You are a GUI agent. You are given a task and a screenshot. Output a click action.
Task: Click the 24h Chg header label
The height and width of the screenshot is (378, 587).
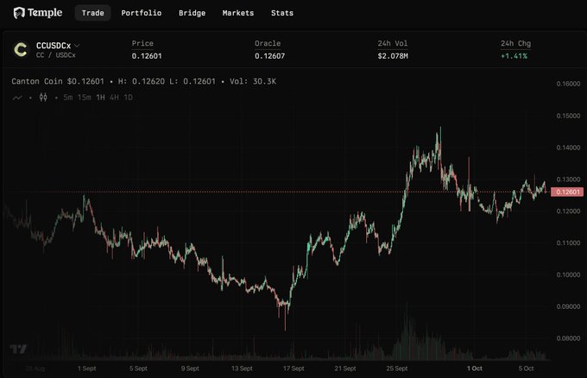click(x=516, y=44)
